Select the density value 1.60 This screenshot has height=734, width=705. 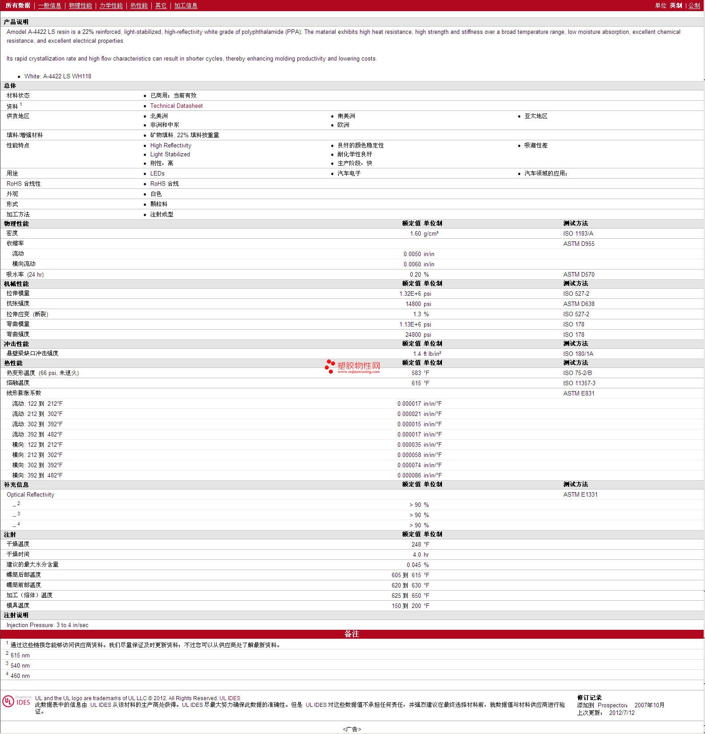click(415, 233)
